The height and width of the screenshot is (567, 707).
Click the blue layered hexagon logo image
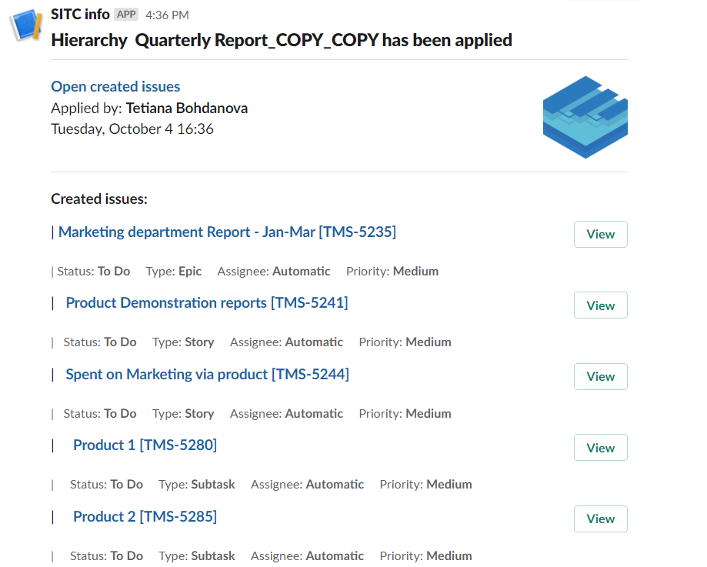click(585, 117)
